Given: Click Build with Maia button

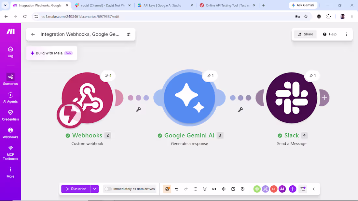Looking at the screenshot, I should coord(52,53).
